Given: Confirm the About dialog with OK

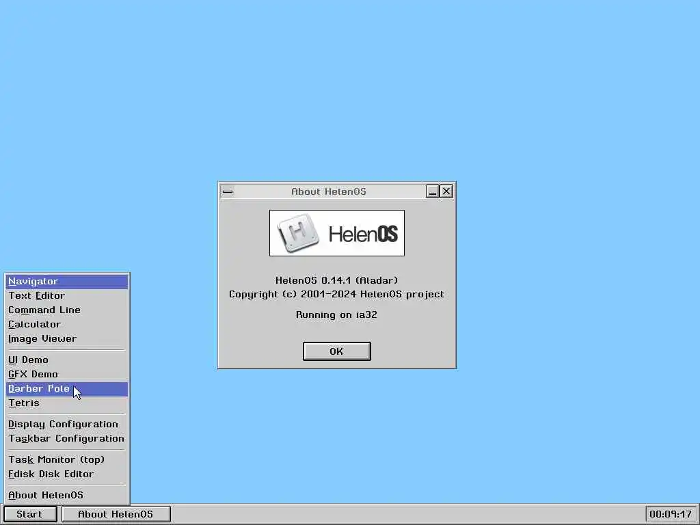Looking at the screenshot, I should [x=336, y=351].
